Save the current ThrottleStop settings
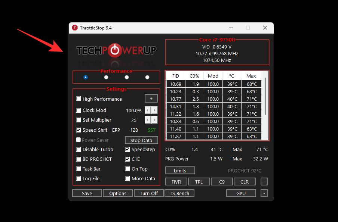The image size is (338, 222). click(87, 193)
